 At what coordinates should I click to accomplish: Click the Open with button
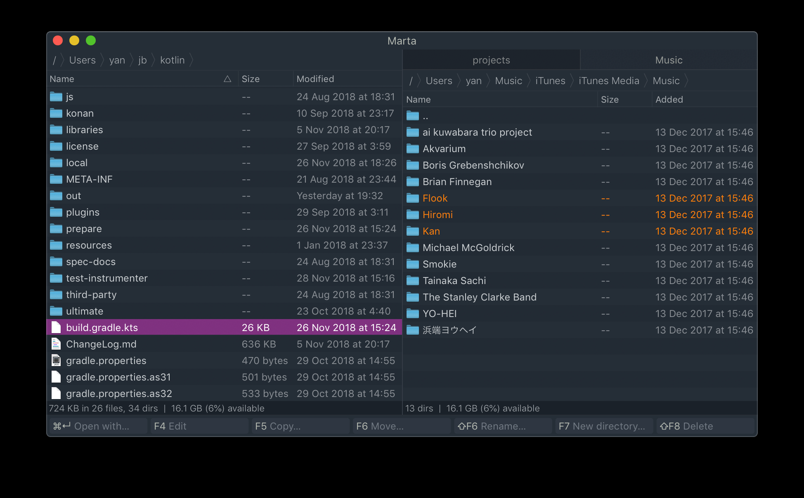click(x=98, y=426)
